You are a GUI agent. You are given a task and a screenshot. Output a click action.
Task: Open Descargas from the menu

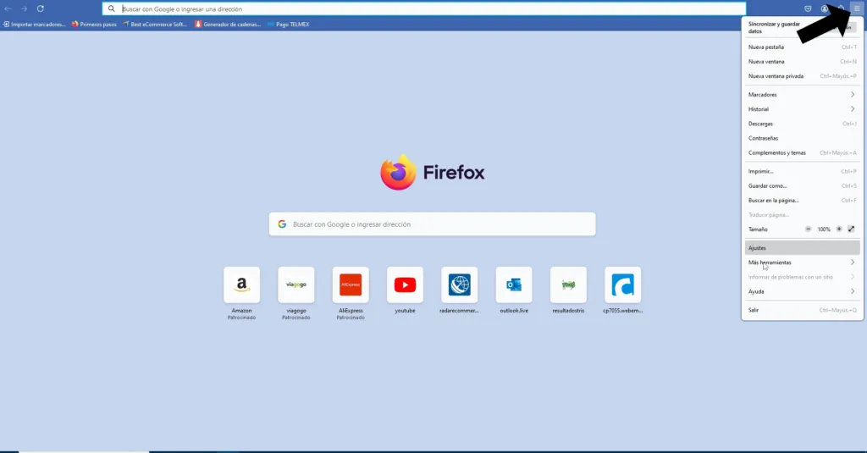pyautogui.click(x=802, y=124)
